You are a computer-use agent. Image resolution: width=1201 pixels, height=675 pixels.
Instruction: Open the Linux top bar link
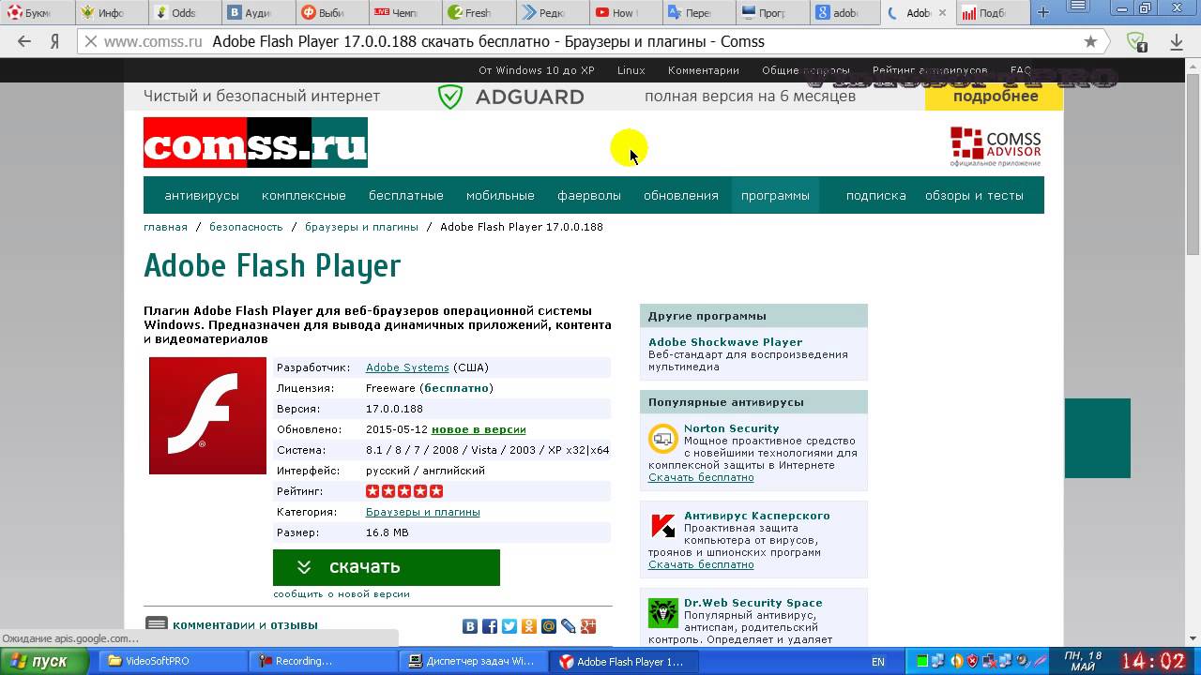[631, 70]
